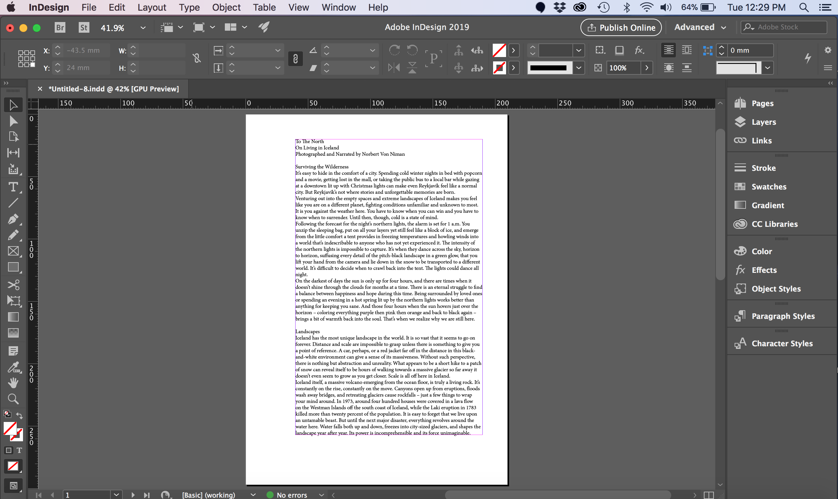Toggle the screen mode button at toolbar bottom

pos(13,486)
